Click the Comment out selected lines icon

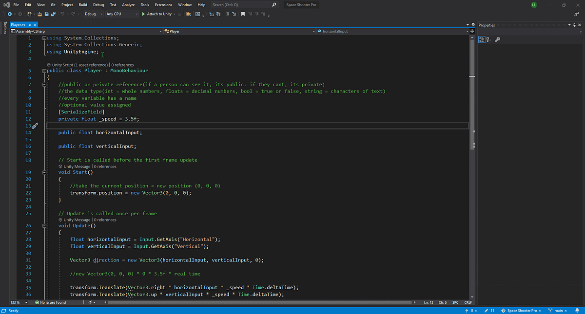(x=227, y=14)
